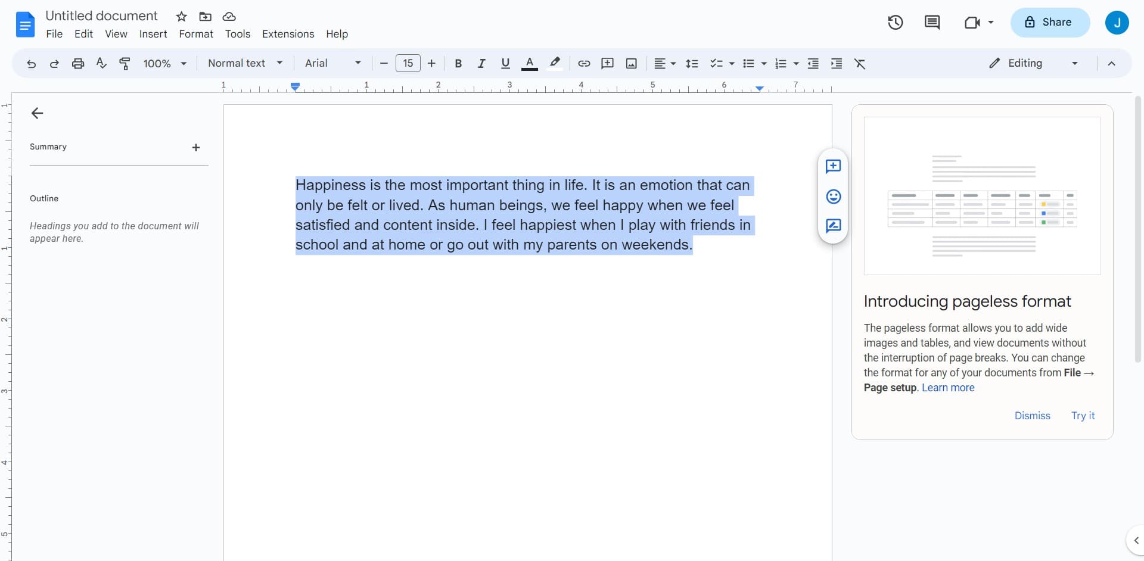The width and height of the screenshot is (1144, 561).
Task: Insert an image from the toolbar
Action: pos(631,63)
